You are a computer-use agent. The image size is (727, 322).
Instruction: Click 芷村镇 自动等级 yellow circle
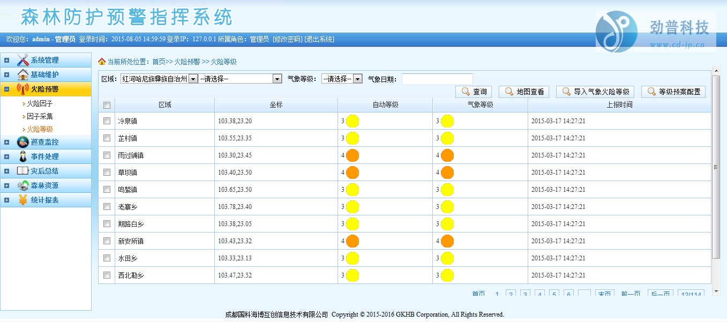352,138
